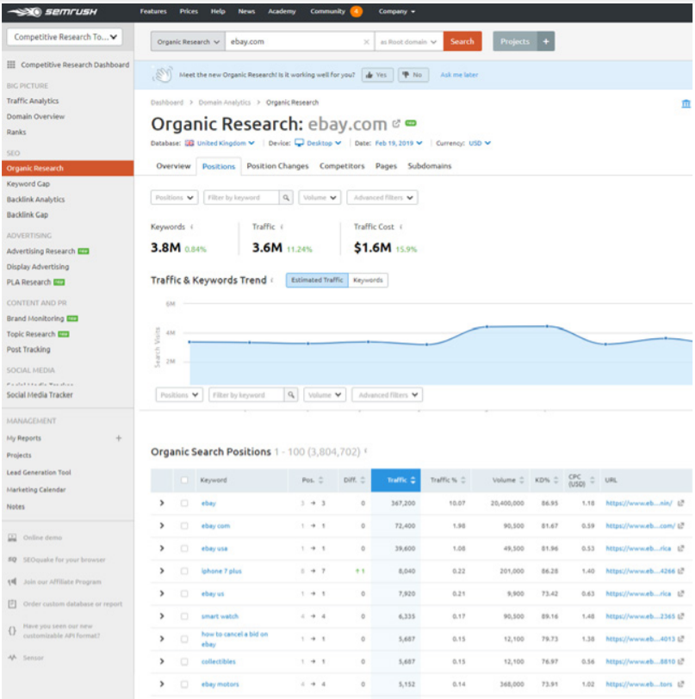The width and height of the screenshot is (695, 699).
Task: Open external link for ebay motors URL
Action: [x=680, y=684]
